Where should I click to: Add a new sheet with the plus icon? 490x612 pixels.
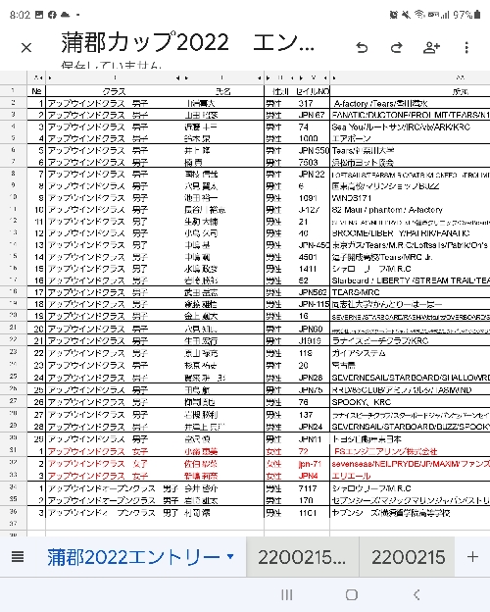click(472, 556)
